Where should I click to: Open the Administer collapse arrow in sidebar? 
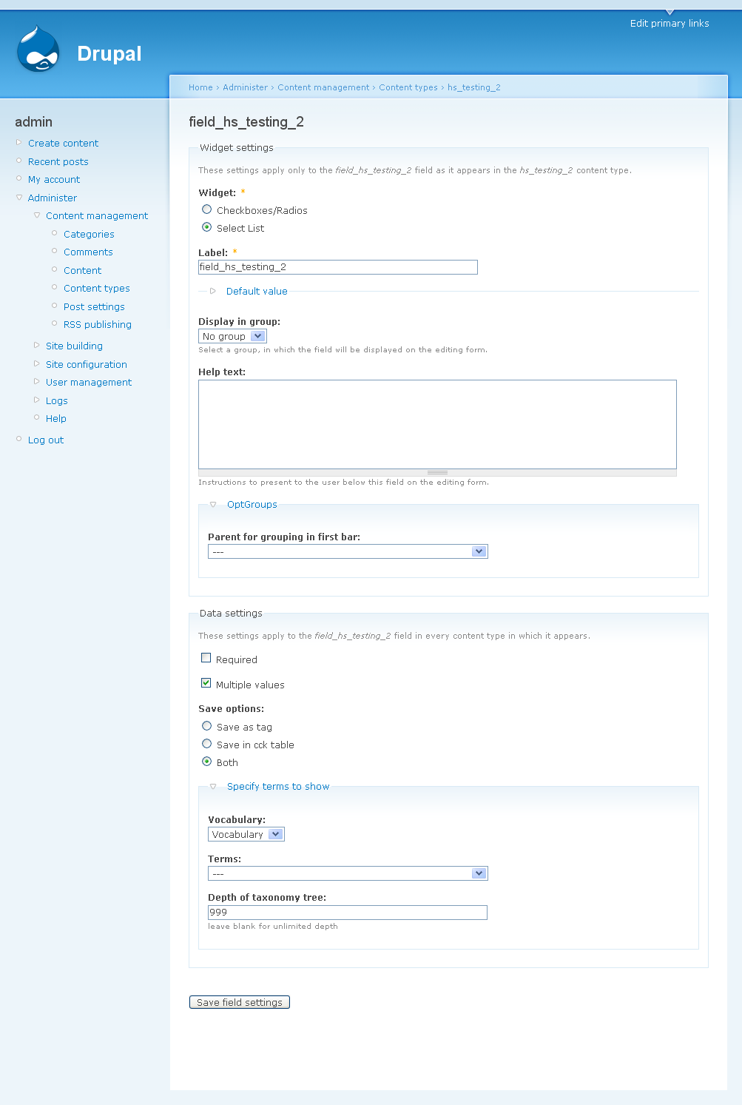point(18,198)
